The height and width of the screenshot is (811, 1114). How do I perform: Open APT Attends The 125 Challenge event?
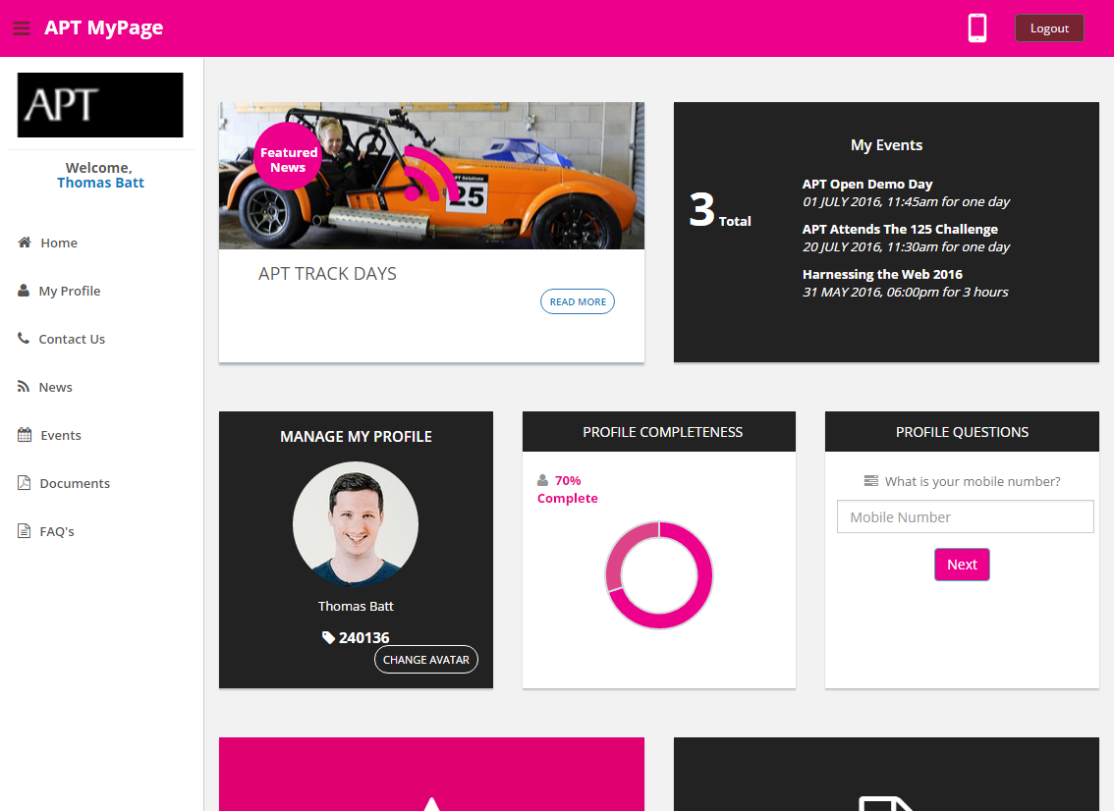[900, 229]
